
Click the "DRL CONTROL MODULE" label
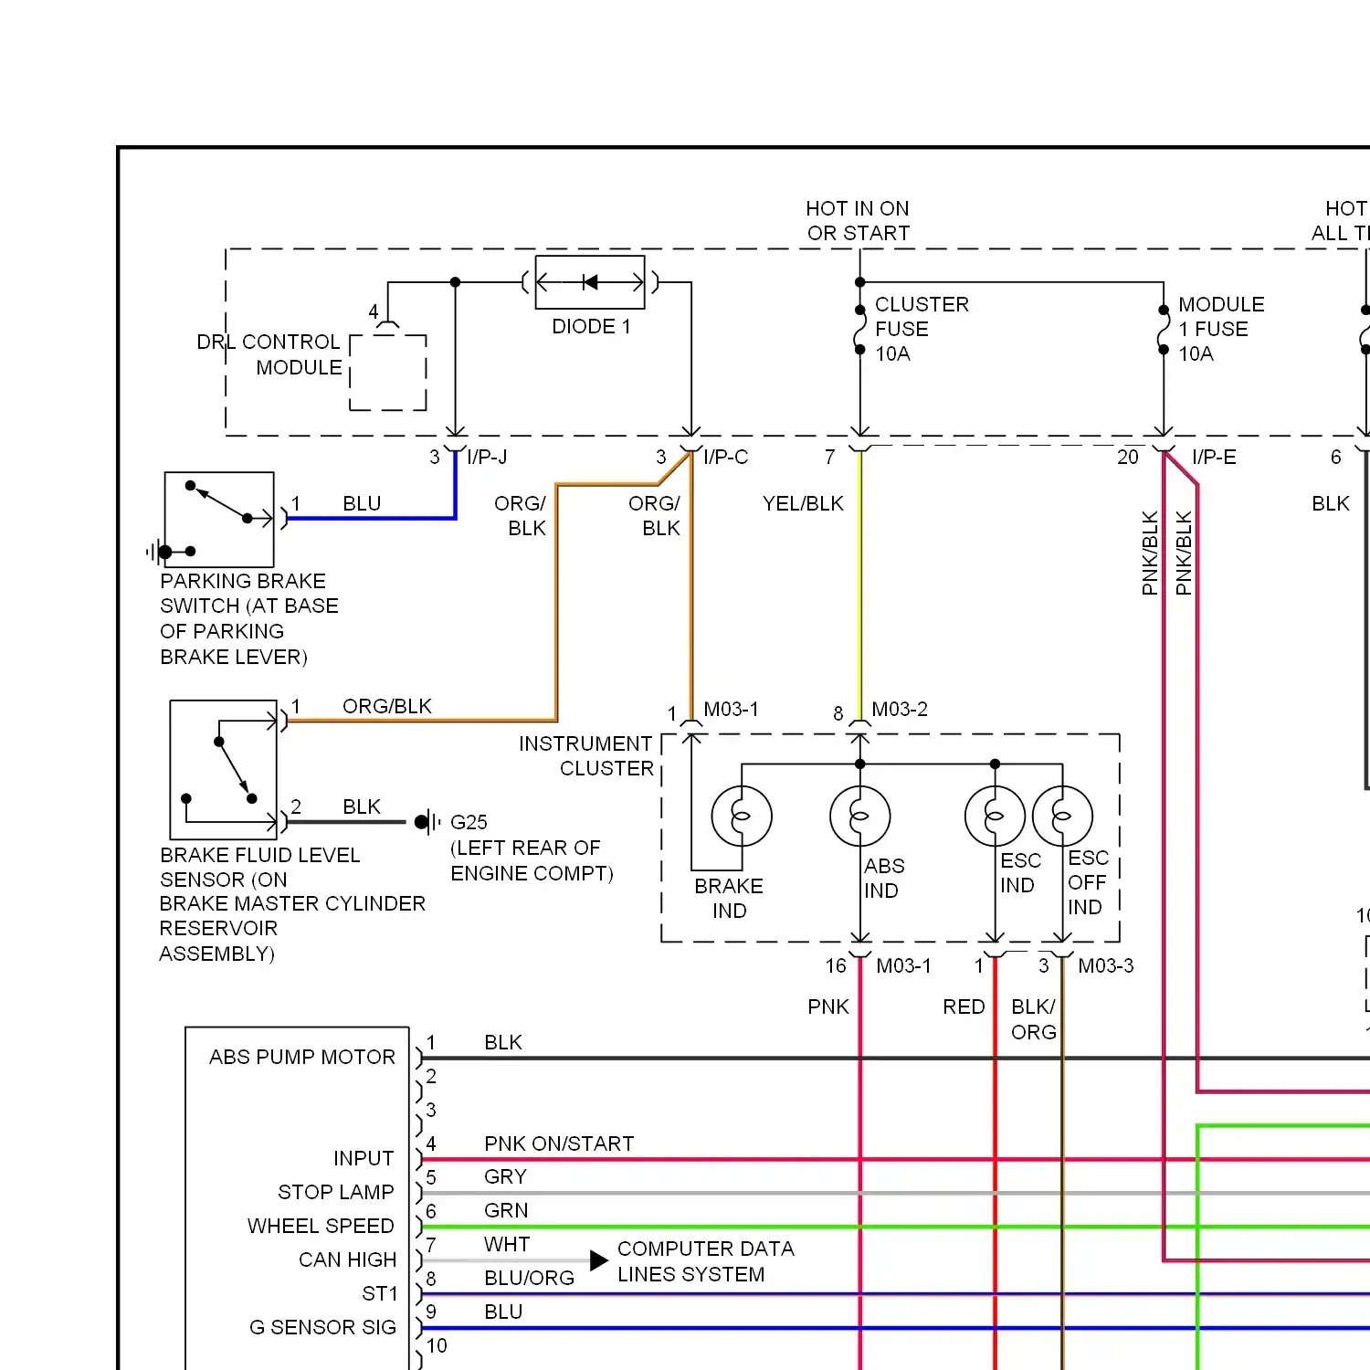269,354
